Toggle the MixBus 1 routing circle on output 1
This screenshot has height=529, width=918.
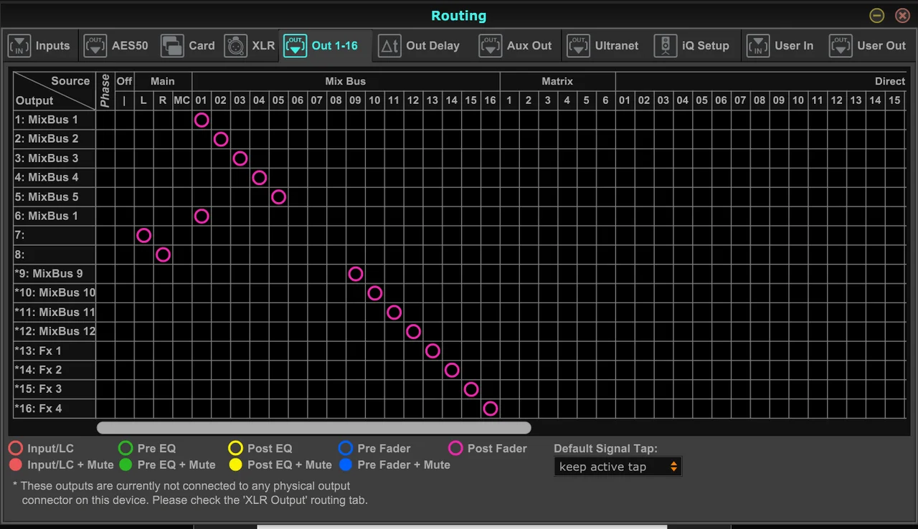point(202,120)
